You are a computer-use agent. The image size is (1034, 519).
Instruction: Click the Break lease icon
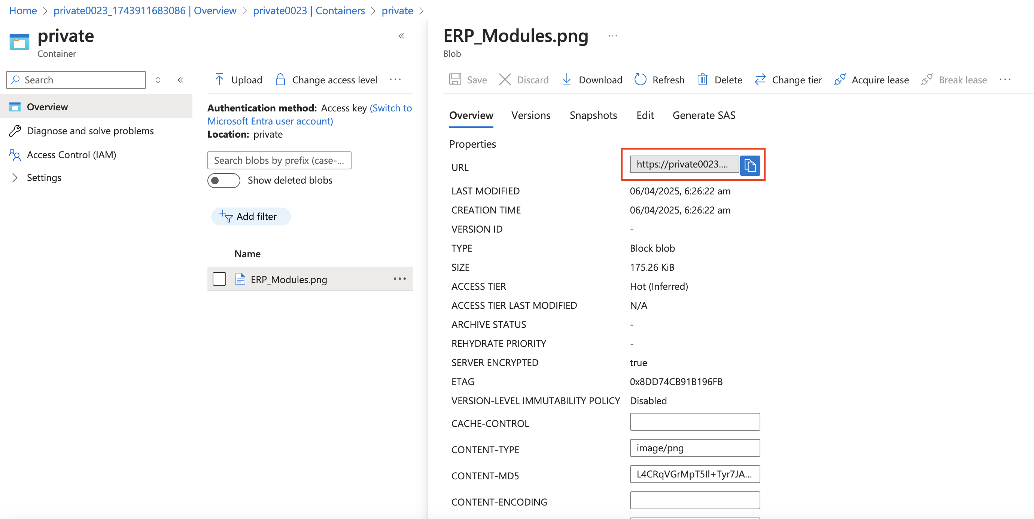tap(927, 80)
